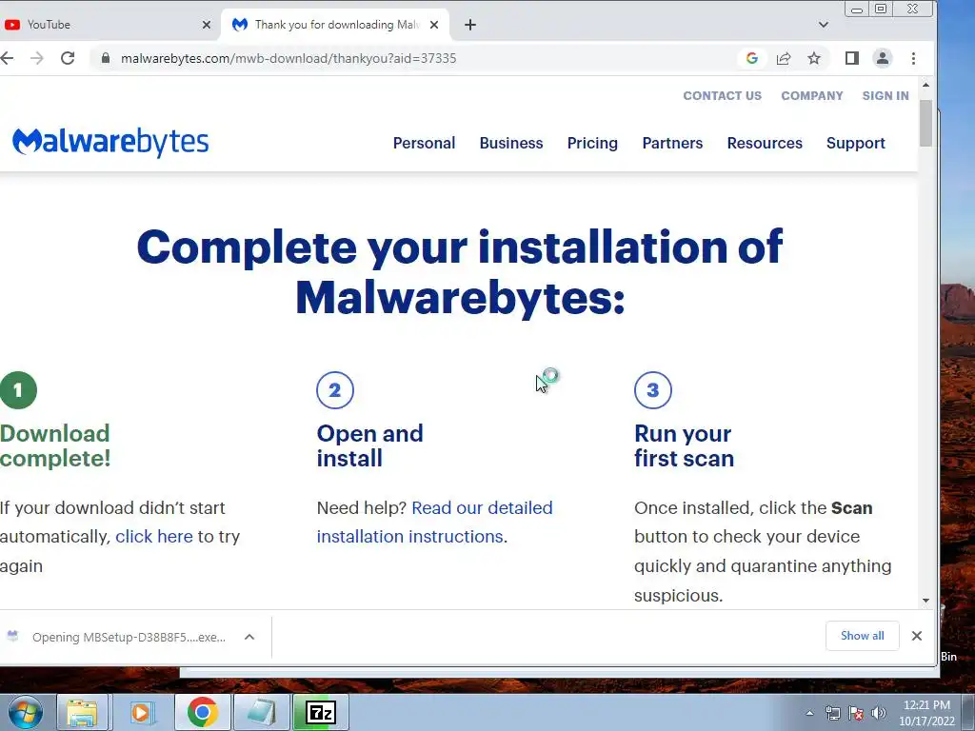Select the Thank you for downloading tab
975x731 pixels.
[x=334, y=25]
